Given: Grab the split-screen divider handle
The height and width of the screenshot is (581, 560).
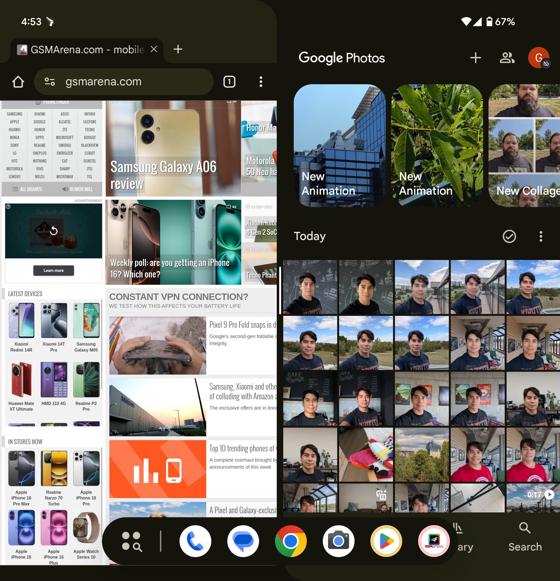Looking at the screenshot, I should [280, 290].
